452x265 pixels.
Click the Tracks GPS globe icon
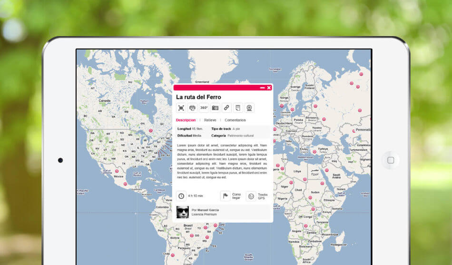tap(251, 196)
